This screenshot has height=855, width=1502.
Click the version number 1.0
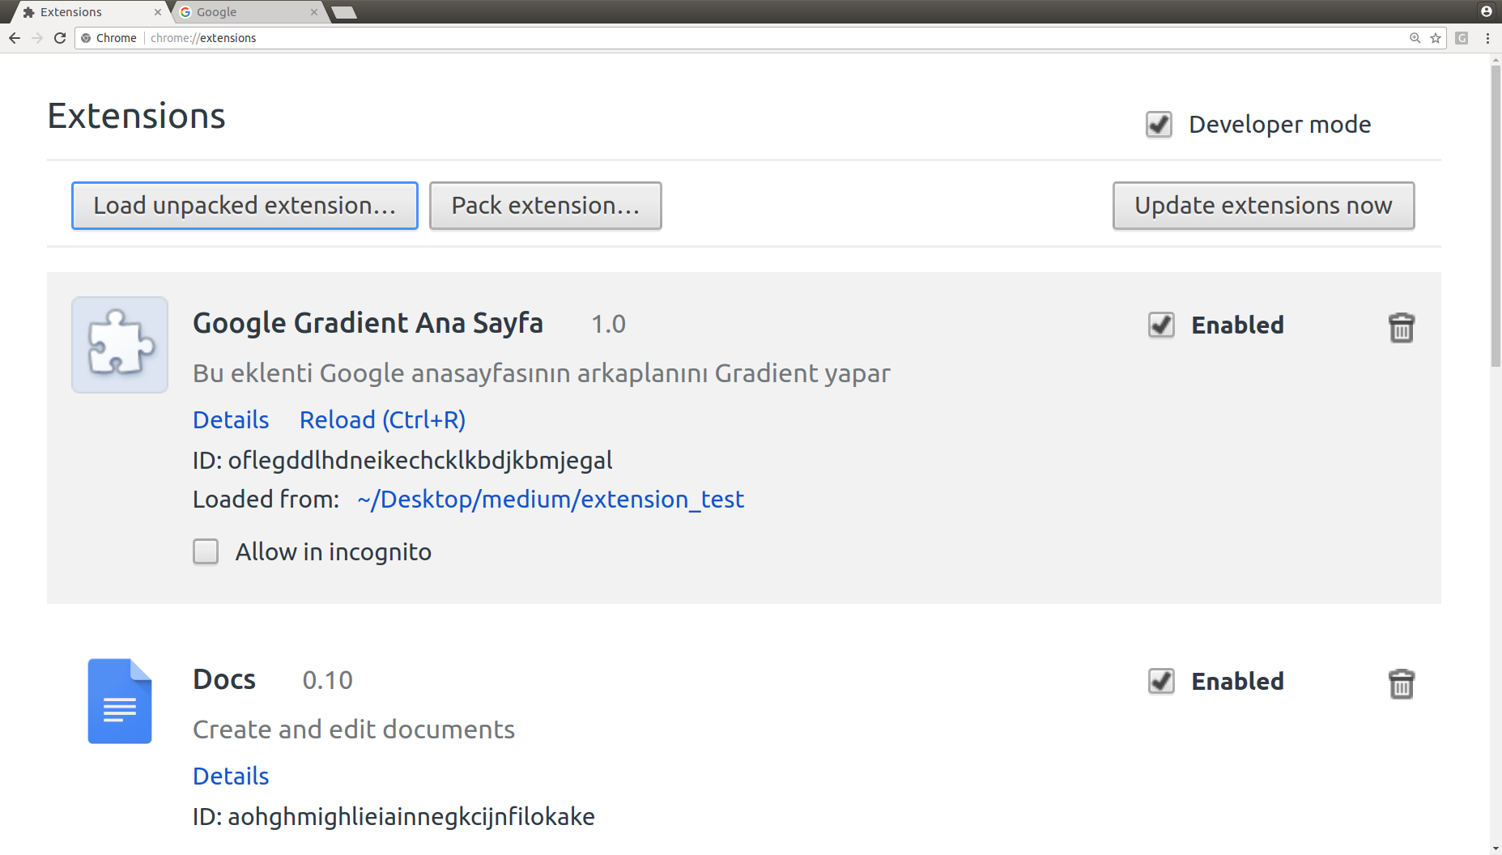click(x=609, y=324)
